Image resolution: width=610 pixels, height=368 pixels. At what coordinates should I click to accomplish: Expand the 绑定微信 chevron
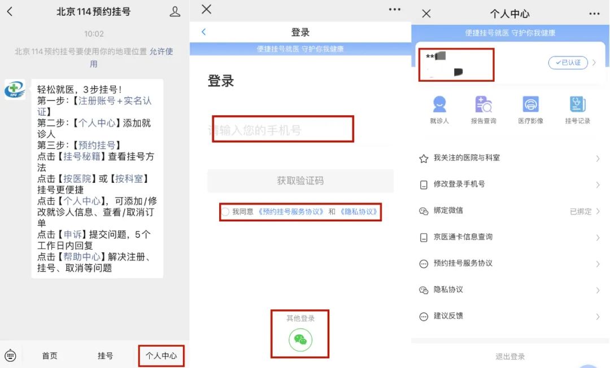[x=598, y=212]
